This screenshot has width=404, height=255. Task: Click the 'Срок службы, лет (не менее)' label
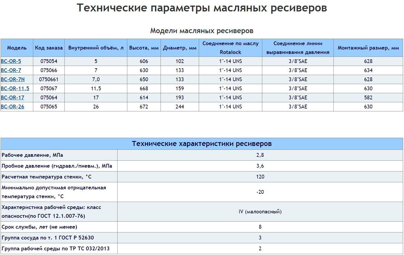click(39, 227)
